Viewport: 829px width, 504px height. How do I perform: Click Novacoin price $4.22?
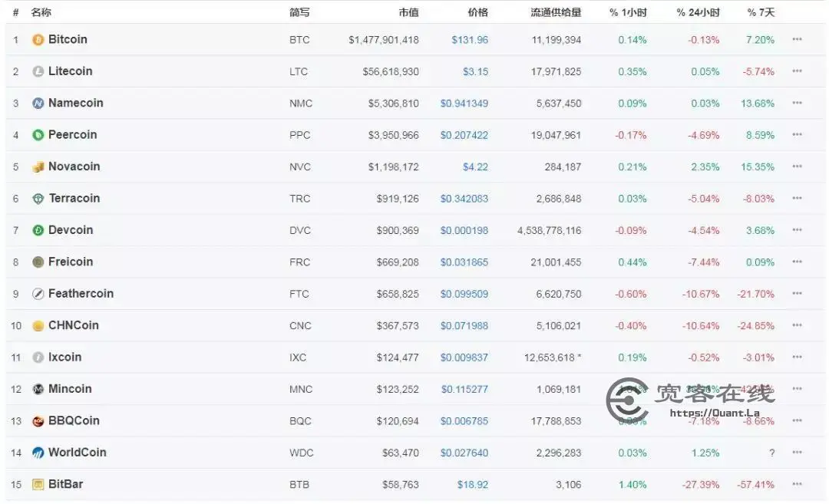475,167
